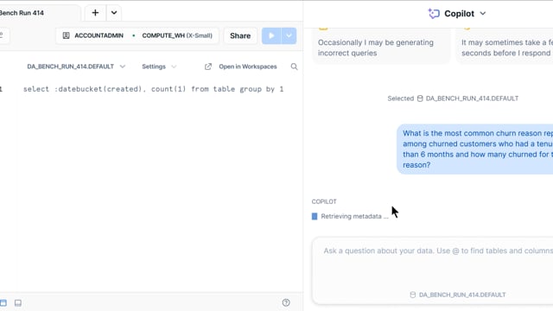Click the database icon under the Copilot input box
Viewport: 553px width, 311px height.
(x=413, y=295)
